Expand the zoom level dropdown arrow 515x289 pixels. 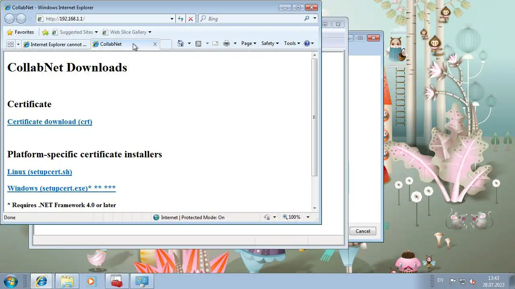click(x=308, y=217)
